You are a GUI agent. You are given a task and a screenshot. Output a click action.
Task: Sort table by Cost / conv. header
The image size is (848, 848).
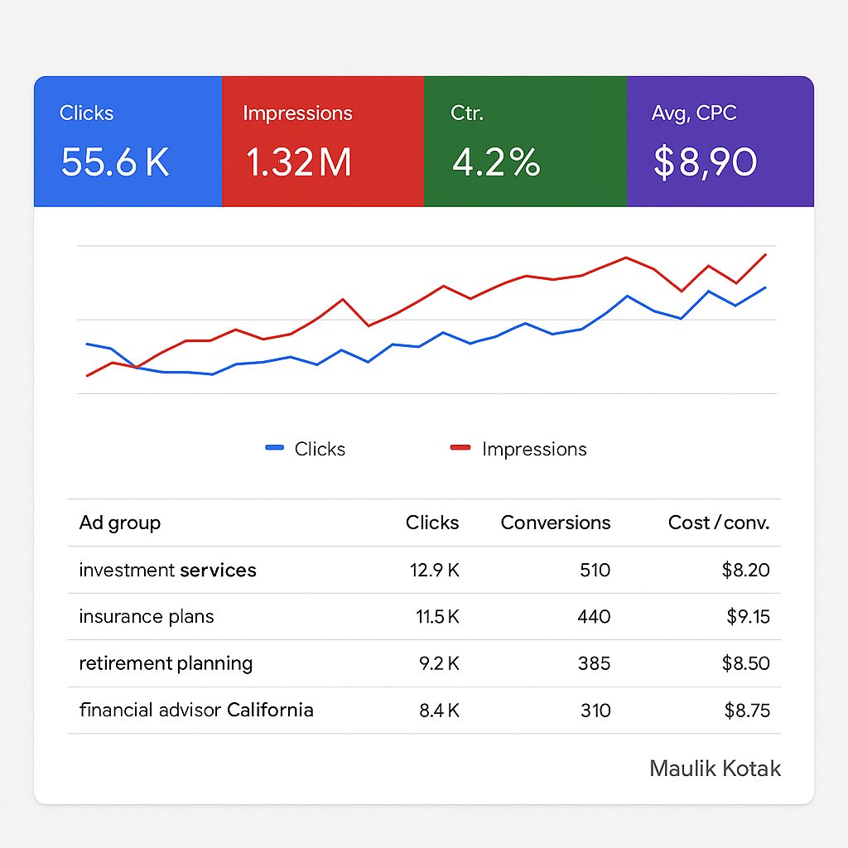coord(719,523)
